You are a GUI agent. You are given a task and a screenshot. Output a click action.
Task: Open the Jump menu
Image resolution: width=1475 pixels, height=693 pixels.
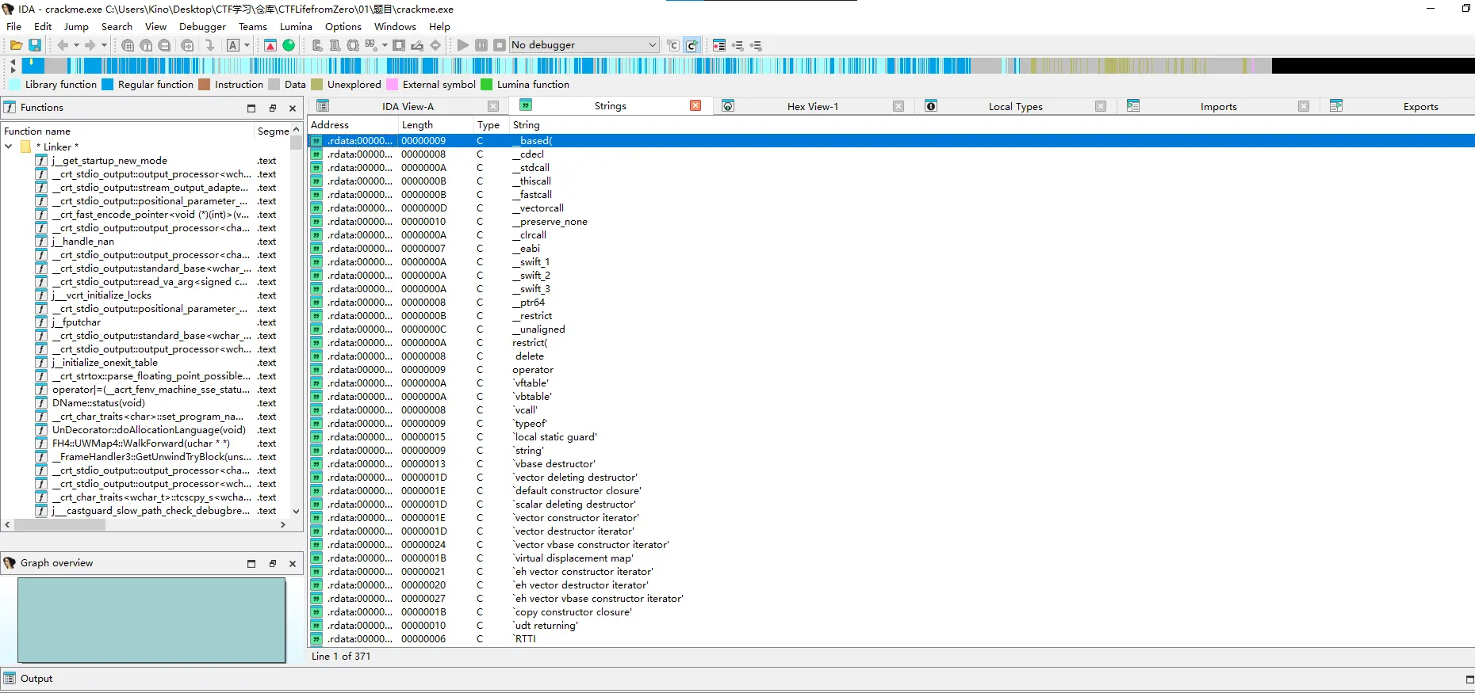click(x=76, y=26)
